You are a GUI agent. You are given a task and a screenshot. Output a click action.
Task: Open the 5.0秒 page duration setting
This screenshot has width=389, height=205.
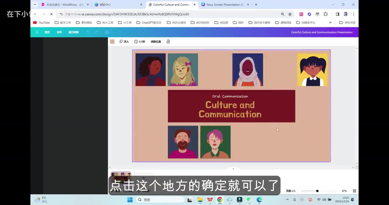[140, 42]
